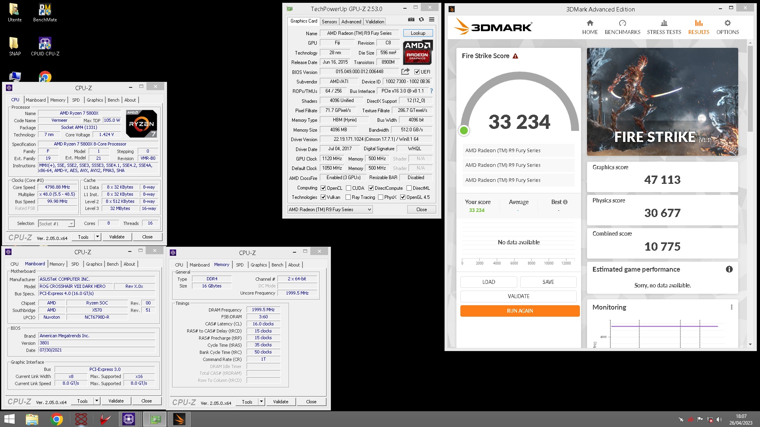Viewport: 760px width, 427px height.
Task: Click the Estimated game performance info icon
Action: click(x=729, y=269)
